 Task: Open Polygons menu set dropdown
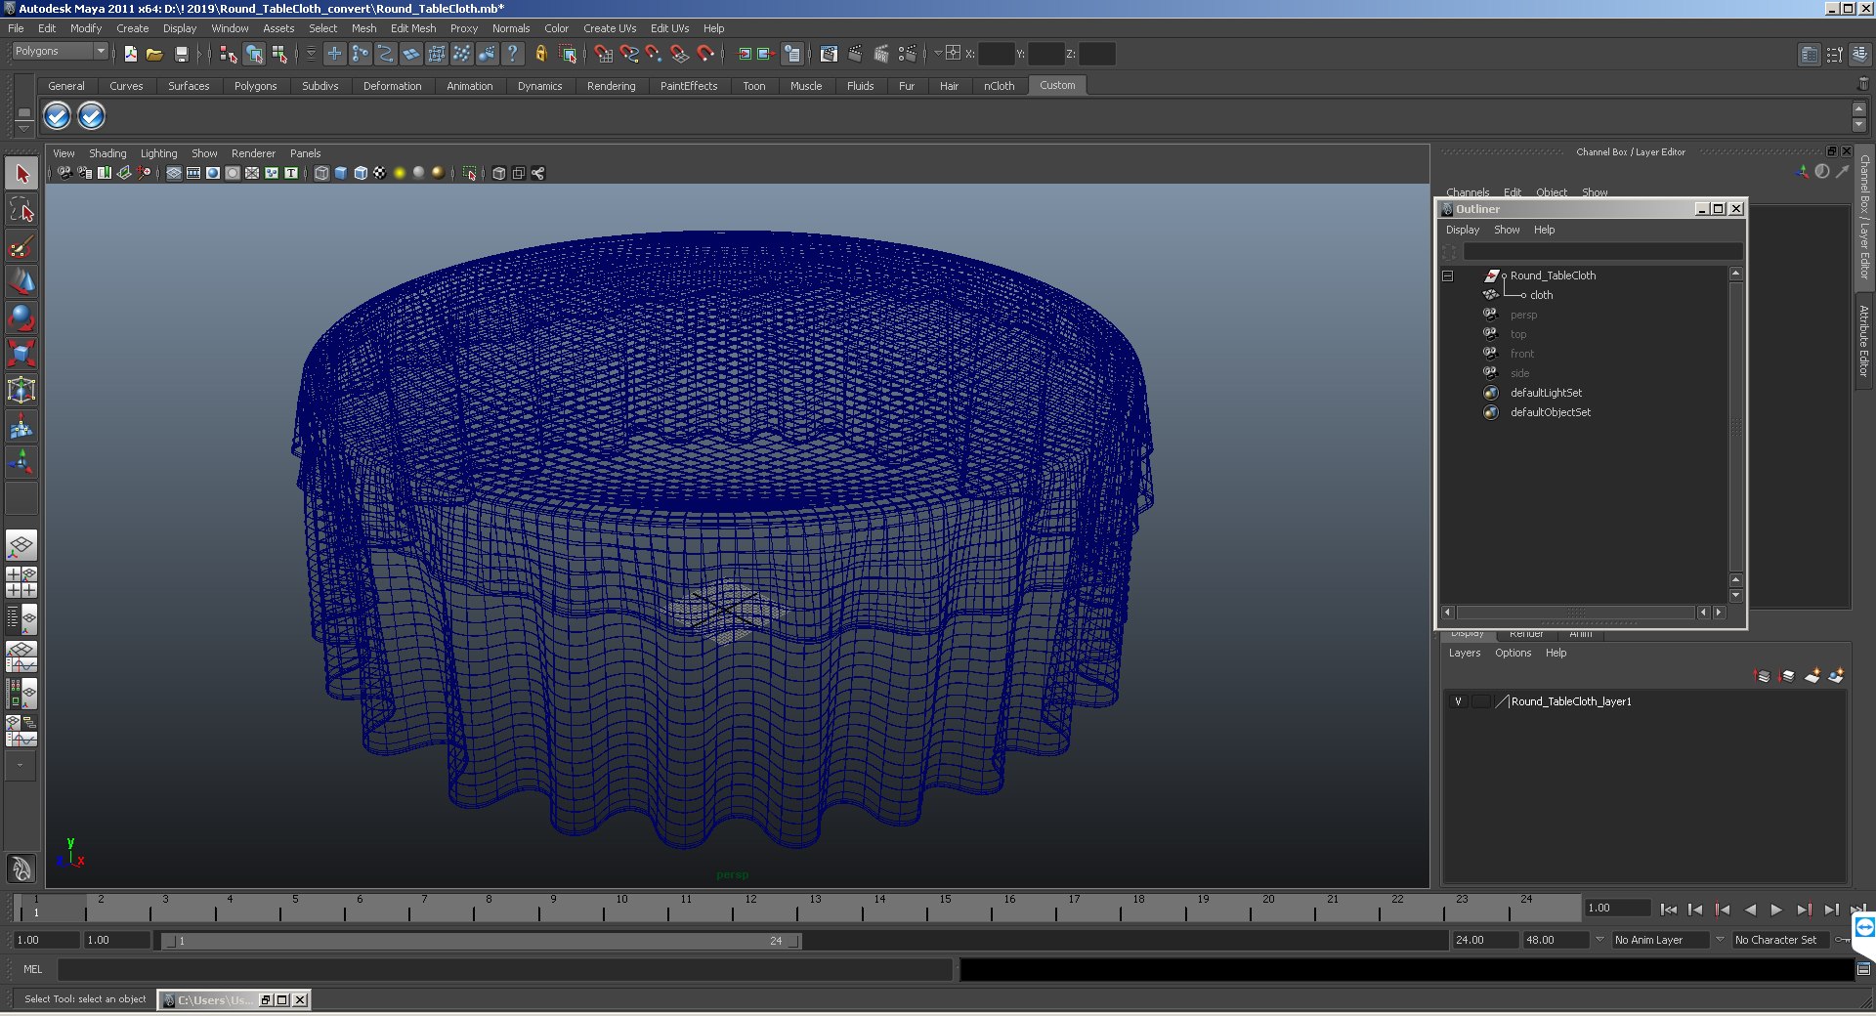[x=60, y=51]
